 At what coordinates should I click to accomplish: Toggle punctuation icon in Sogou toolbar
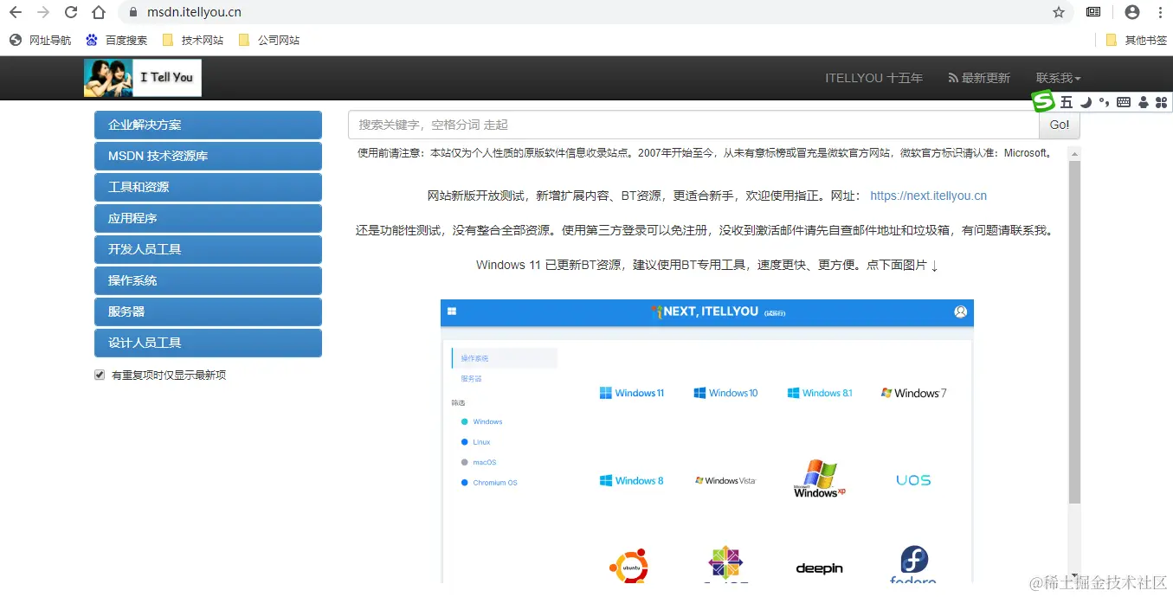click(1104, 102)
